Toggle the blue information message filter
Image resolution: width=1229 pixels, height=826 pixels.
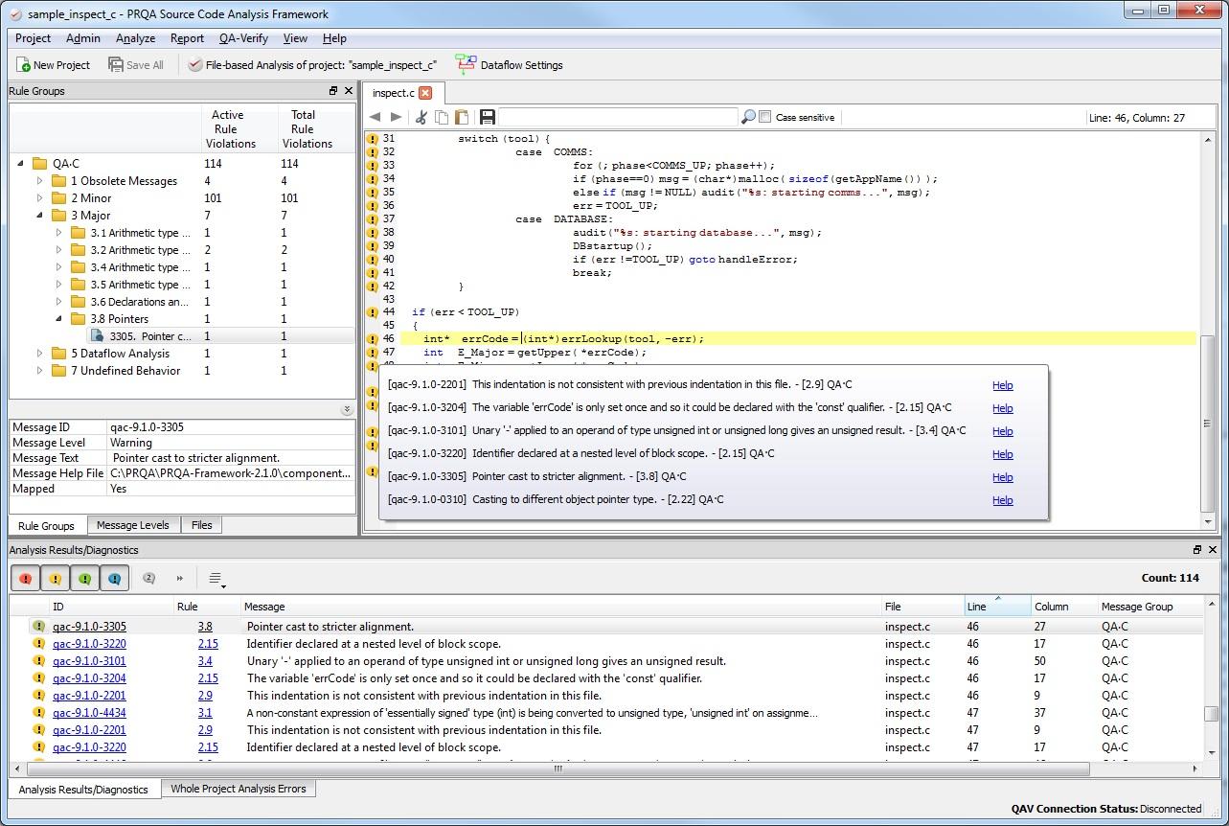(x=114, y=579)
